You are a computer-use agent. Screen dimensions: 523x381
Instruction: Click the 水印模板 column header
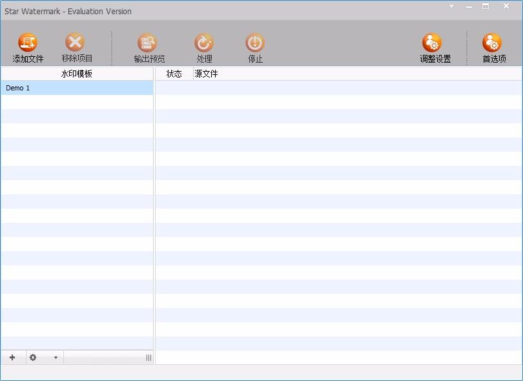click(77, 74)
